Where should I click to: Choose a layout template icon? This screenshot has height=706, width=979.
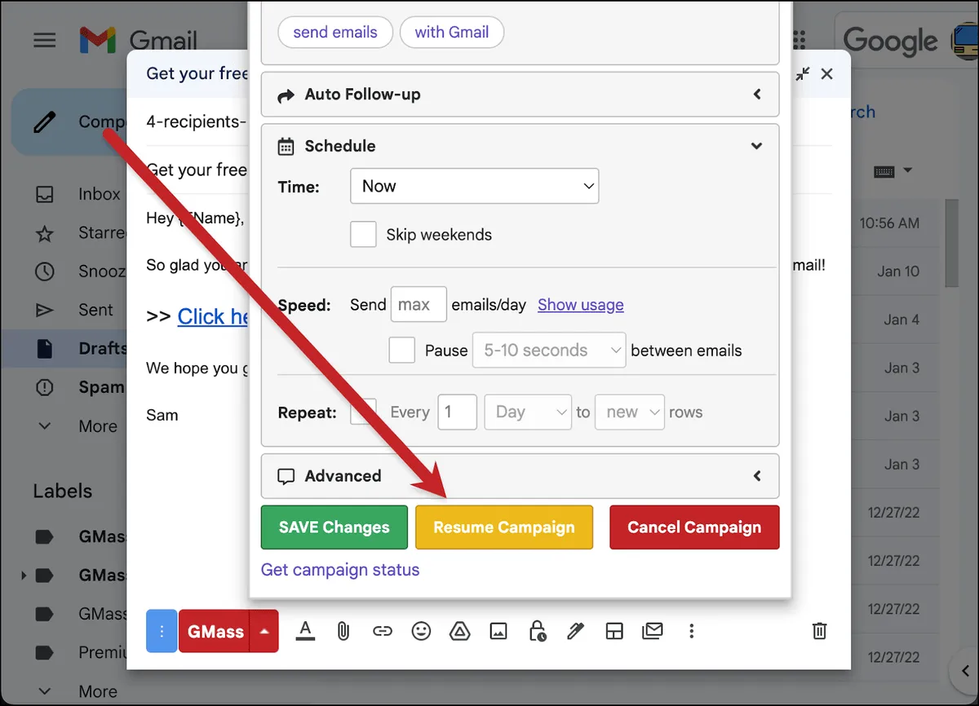tap(614, 630)
